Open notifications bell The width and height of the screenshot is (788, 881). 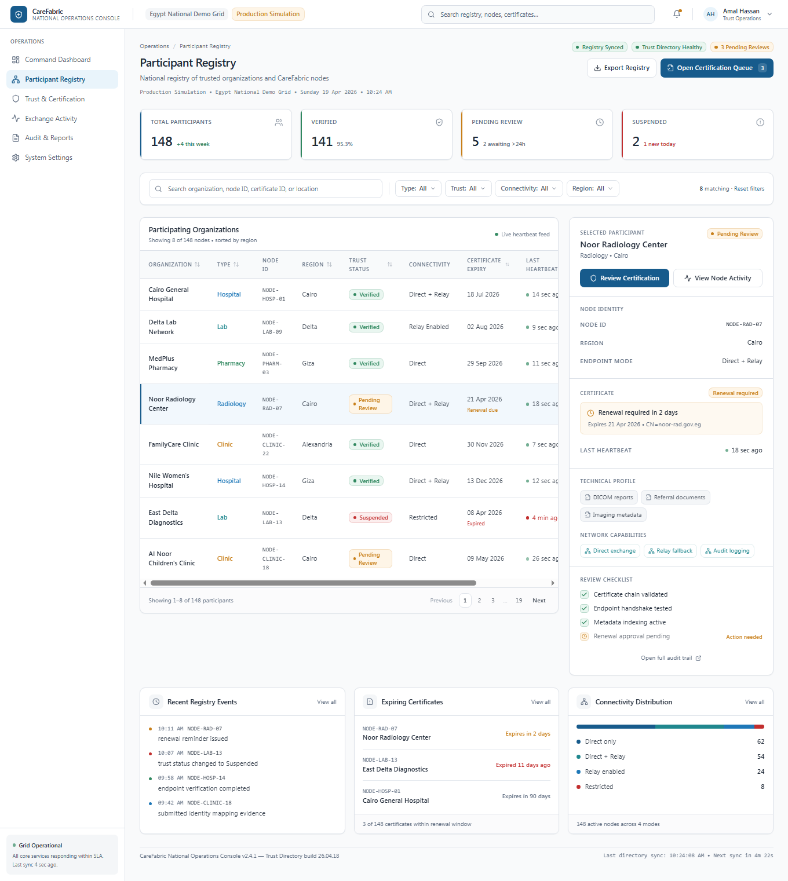[x=677, y=14]
